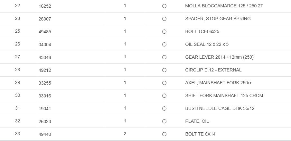Select radio button for BUSH NEEDLE CAGE DHK 35/12

[164, 109]
